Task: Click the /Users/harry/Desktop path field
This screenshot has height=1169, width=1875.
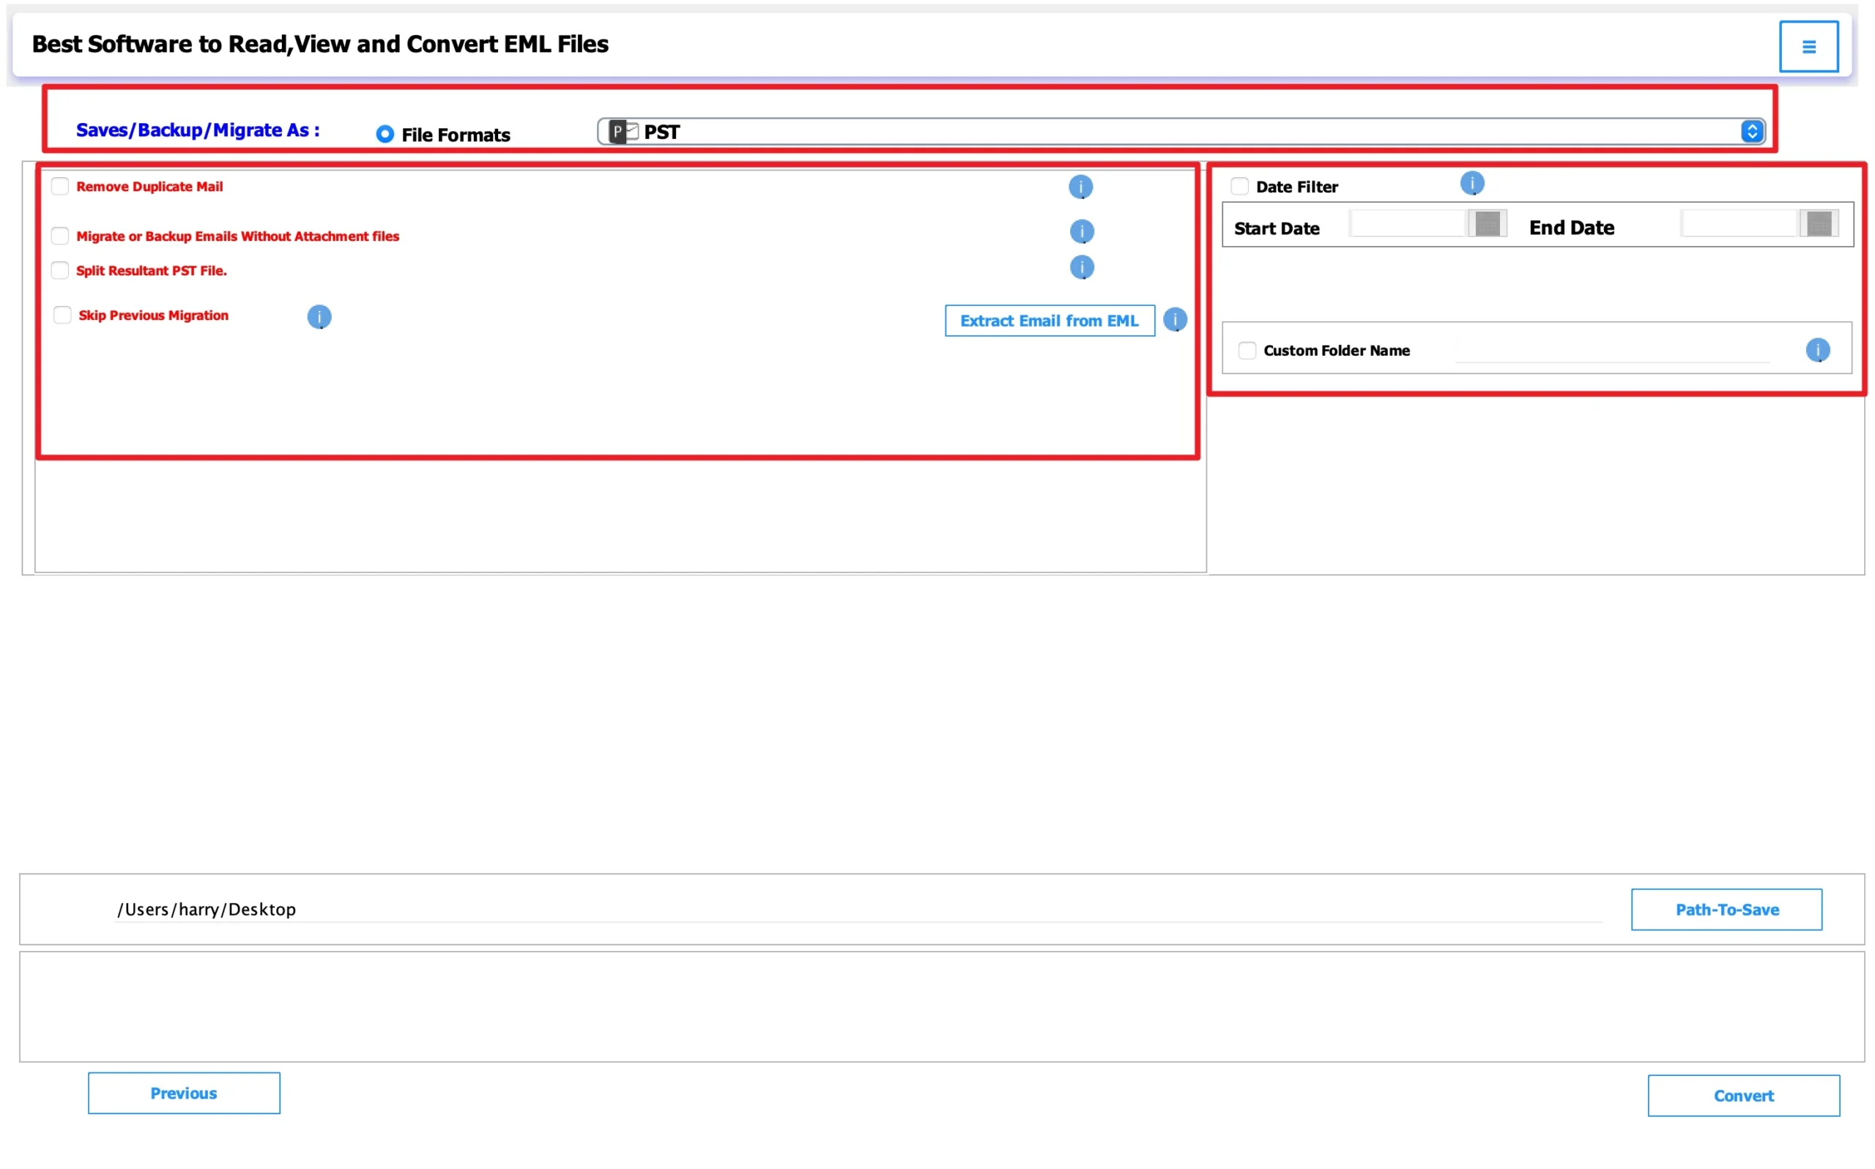Action: tap(858, 910)
